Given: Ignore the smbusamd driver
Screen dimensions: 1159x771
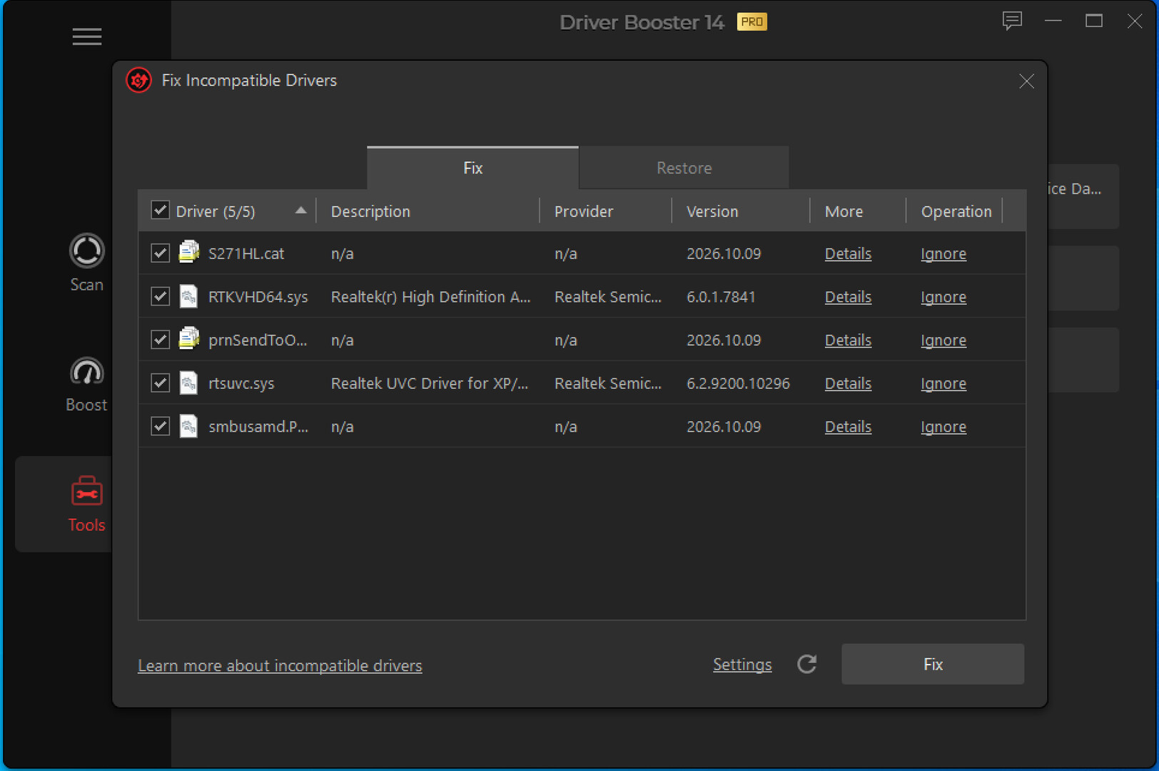Looking at the screenshot, I should tap(943, 427).
